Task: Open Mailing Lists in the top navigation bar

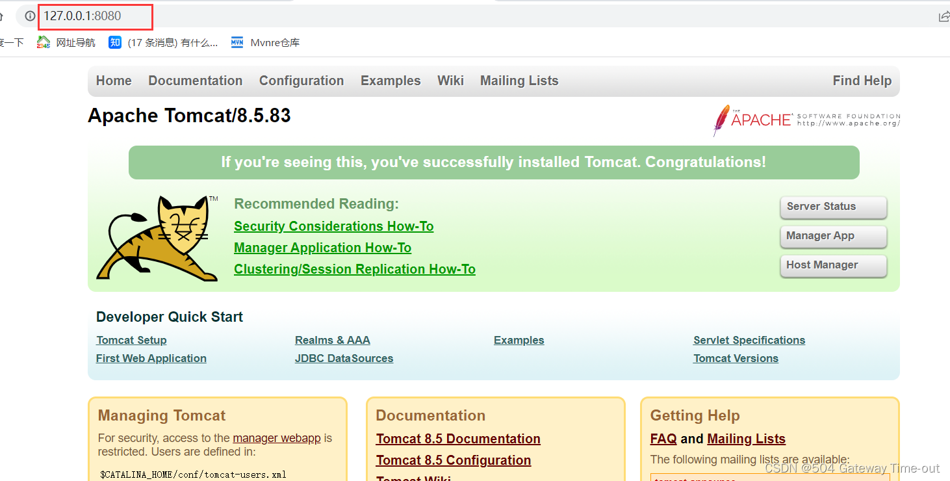Action: [519, 81]
